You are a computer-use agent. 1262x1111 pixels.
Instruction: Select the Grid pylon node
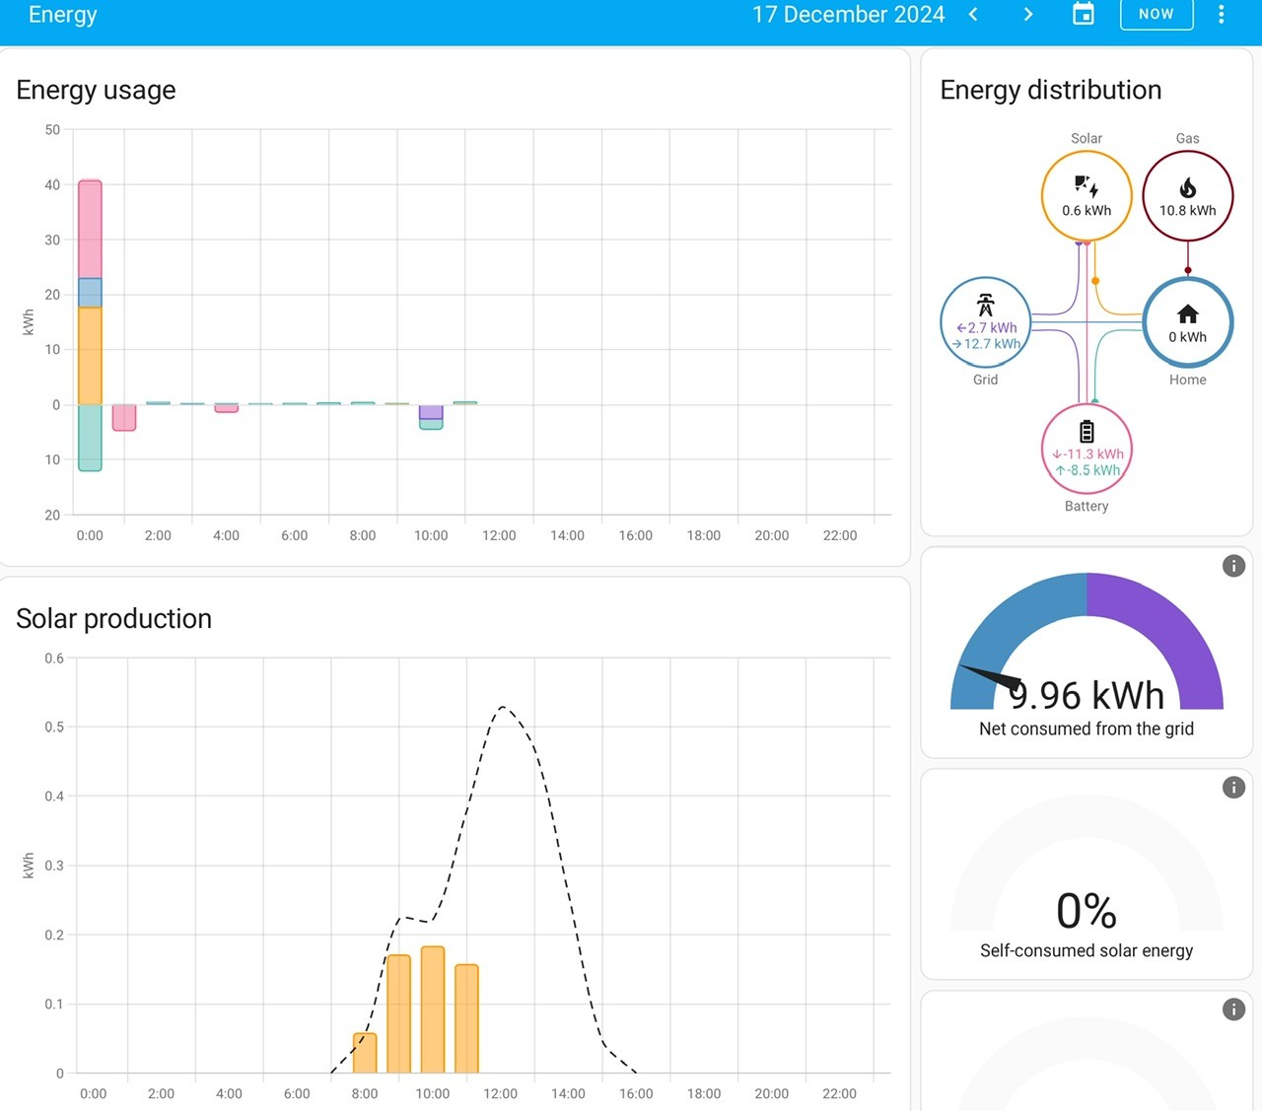point(986,321)
